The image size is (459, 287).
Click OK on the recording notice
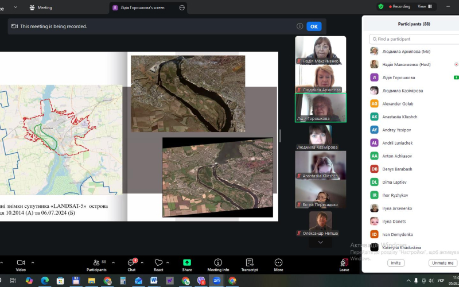point(314,26)
